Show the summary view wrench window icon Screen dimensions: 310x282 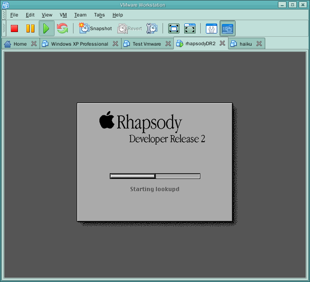pos(212,28)
